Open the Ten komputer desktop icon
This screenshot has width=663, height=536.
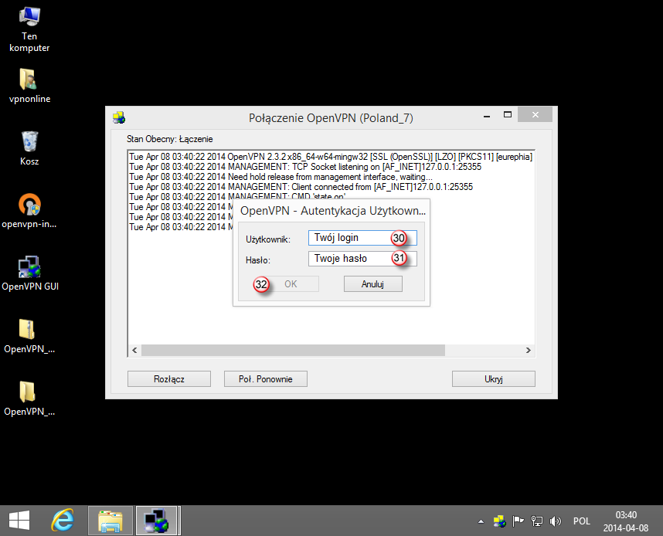(29, 29)
